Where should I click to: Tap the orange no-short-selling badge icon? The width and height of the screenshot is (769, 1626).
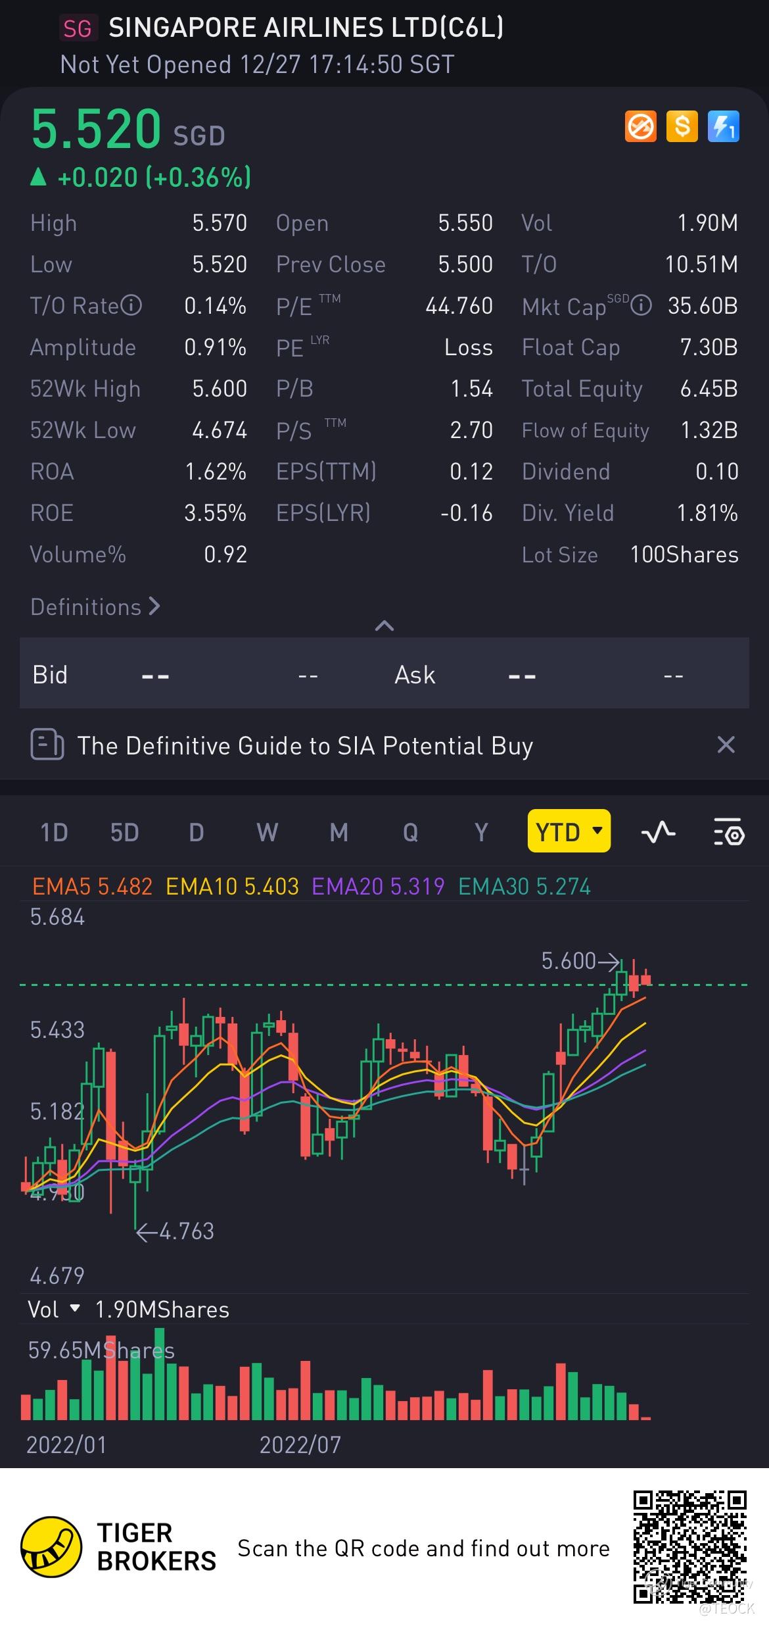click(640, 126)
